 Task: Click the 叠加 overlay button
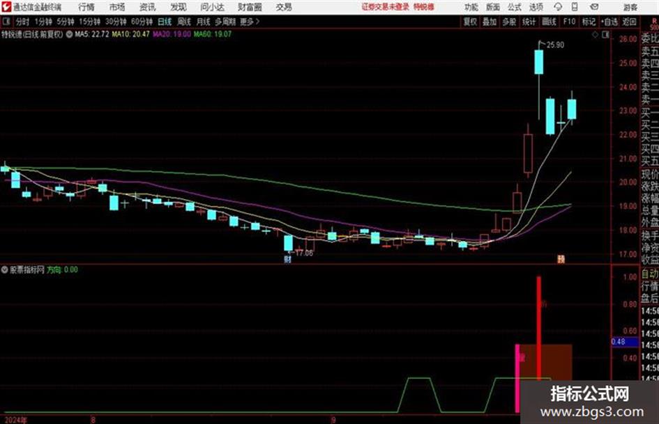pos(490,22)
